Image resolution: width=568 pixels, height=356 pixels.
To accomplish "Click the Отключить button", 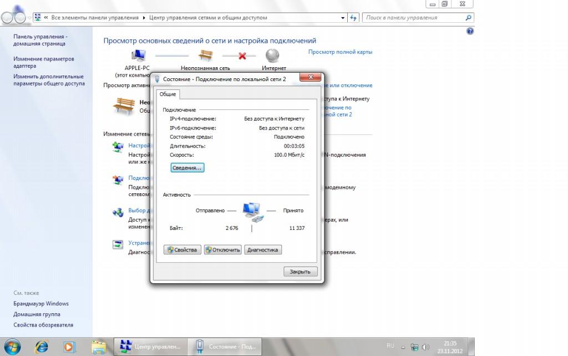I will (223, 250).
